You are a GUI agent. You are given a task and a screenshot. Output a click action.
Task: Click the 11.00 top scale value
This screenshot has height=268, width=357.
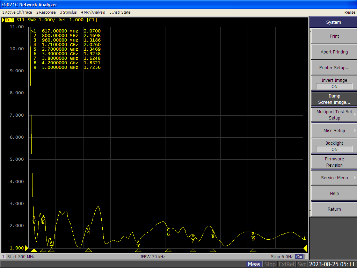click(17, 27)
